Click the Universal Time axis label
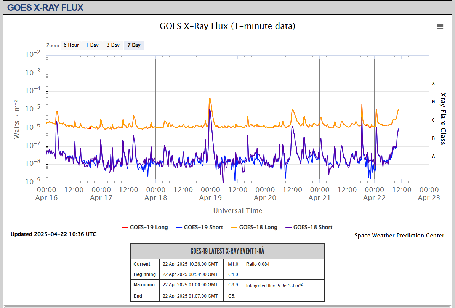The image size is (455, 308). point(238,211)
